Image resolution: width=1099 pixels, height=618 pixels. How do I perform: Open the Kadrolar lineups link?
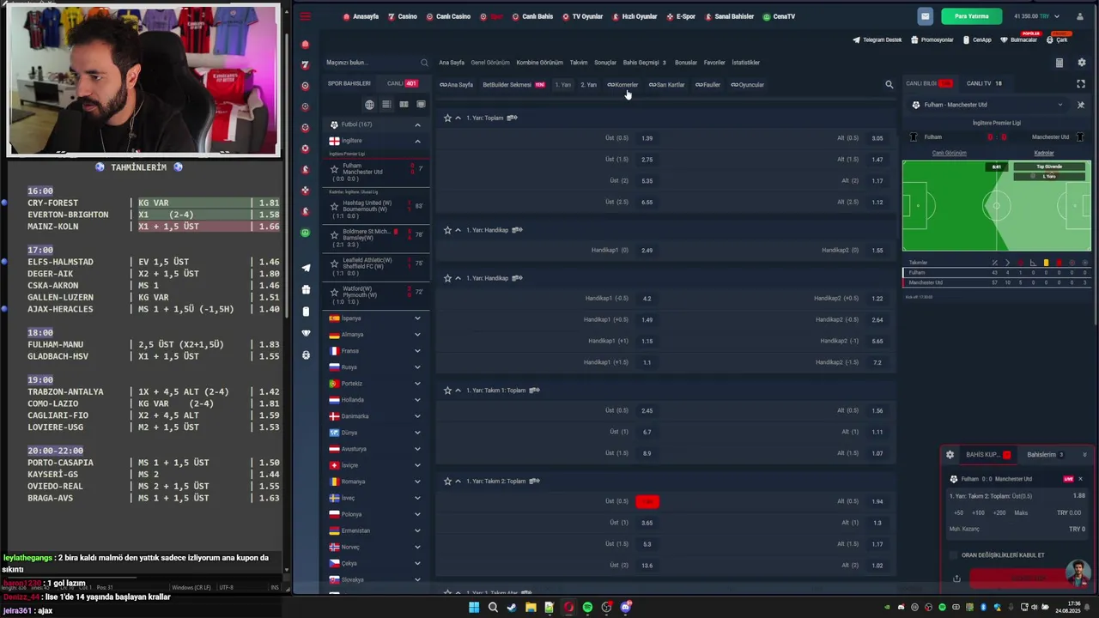tap(1044, 153)
